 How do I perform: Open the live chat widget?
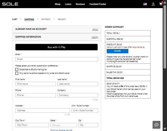156,125
